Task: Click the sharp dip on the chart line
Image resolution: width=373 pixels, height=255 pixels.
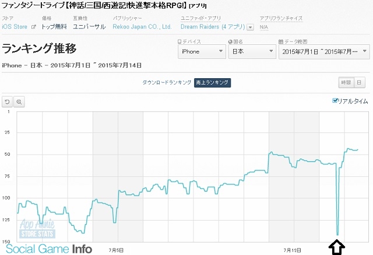Action: tap(337, 234)
